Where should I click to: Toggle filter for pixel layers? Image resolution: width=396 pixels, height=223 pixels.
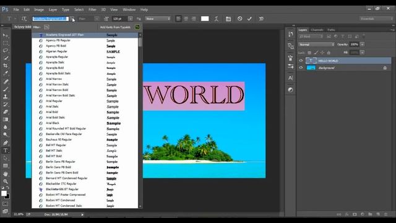(329, 37)
